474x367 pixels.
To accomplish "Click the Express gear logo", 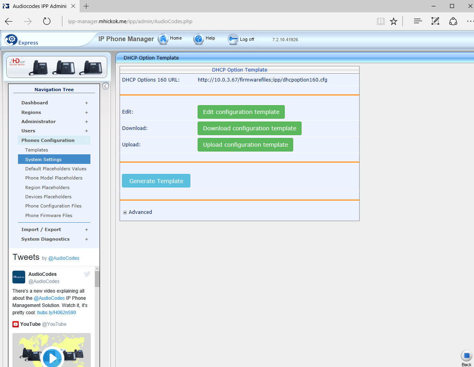I will tap(11, 39).
